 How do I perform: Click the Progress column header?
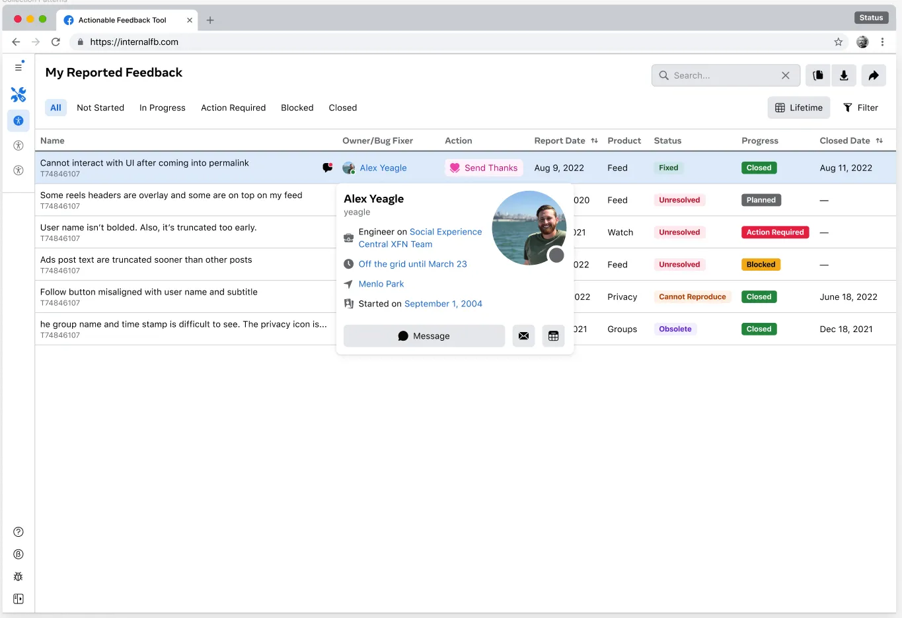click(x=760, y=141)
